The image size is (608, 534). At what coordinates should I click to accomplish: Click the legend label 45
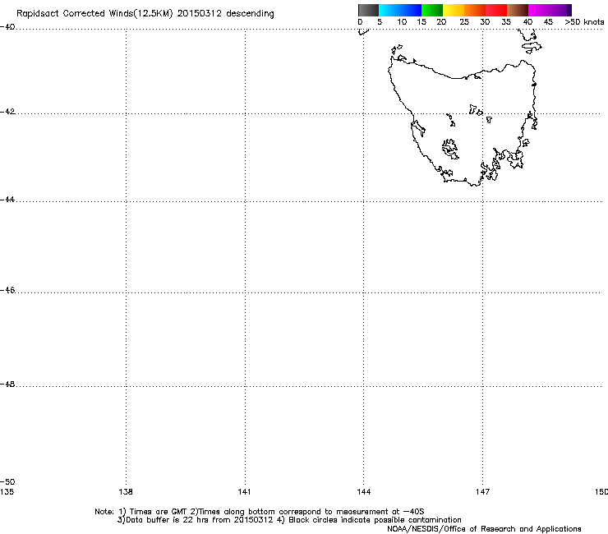click(x=548, y=22)
